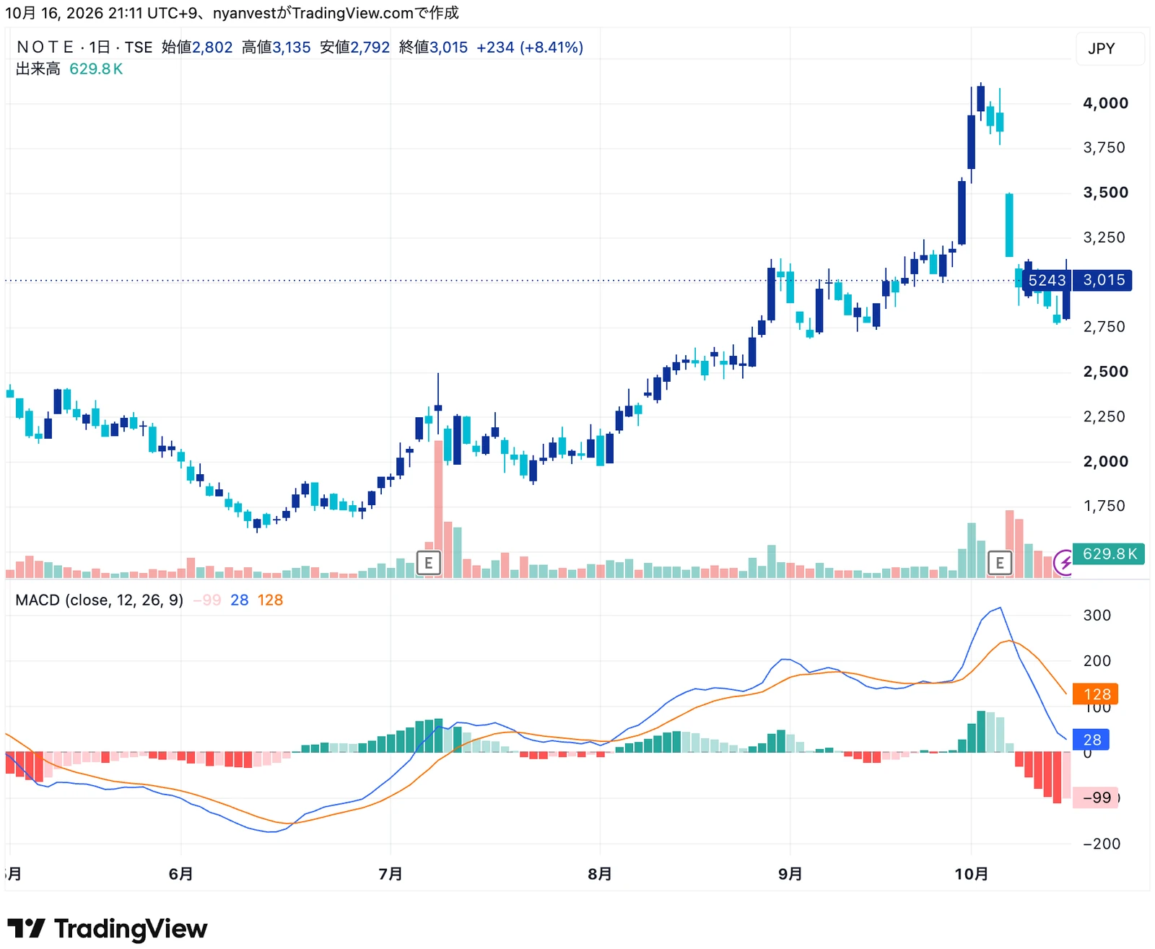This screenshot has height=949, width=1155.
Task: Click the TradingView logo at bottom
Action: point(108,929)
